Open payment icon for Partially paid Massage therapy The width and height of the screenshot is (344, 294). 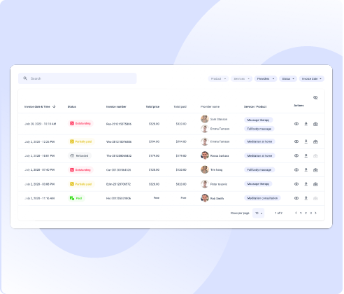315,184
